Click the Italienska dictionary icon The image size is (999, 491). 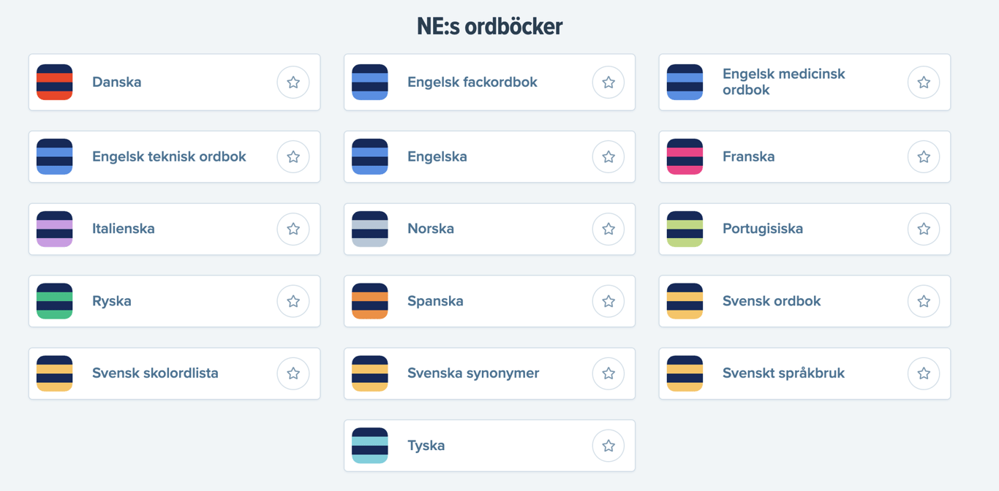click(x=54, y=228)
